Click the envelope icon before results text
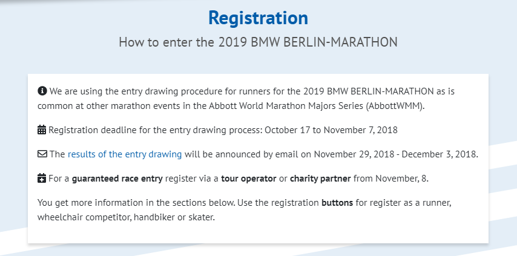 [42, 154]
